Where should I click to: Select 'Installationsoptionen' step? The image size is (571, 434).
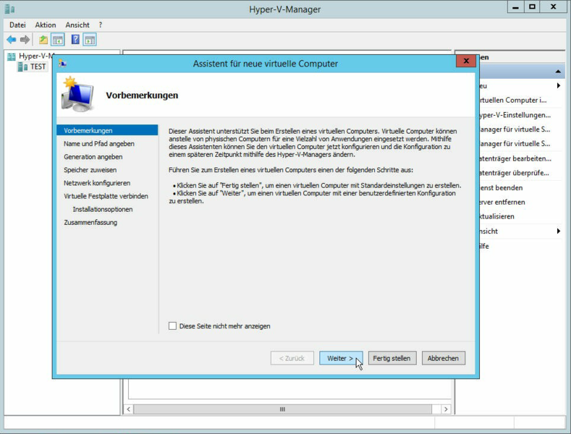coord(103,209)
